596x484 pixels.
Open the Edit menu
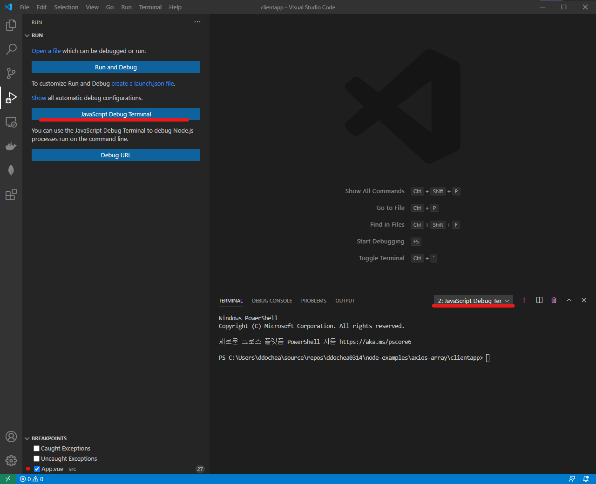click(x=41, y=7)
